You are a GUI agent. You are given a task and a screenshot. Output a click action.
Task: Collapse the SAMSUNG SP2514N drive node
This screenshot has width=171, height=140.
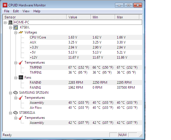[x=10, y=93]
